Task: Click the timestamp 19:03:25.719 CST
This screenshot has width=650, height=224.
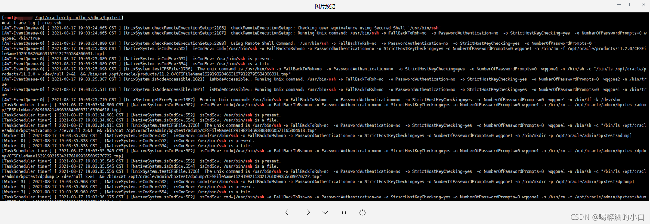Action: pyautogui.click(x=96, y=100)
